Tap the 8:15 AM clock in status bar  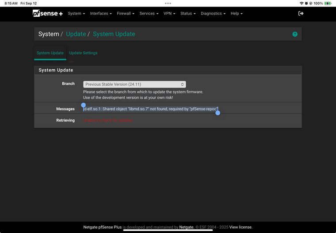[x=11, y=4]
